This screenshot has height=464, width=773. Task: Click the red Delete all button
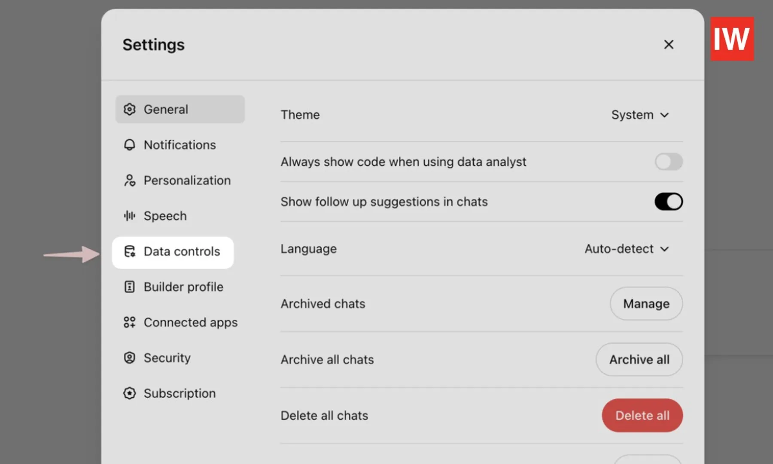pyautogui.click(x=642, y=415)
